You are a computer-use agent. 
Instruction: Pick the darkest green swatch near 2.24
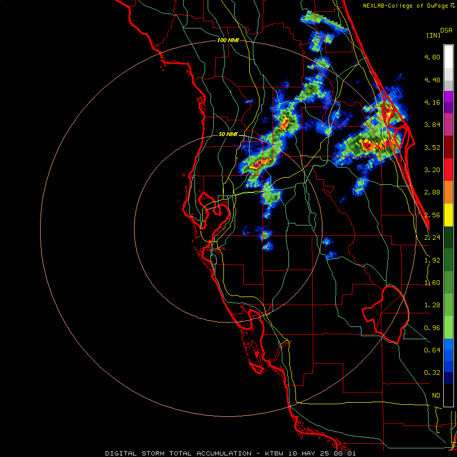[x=448, y=238]
